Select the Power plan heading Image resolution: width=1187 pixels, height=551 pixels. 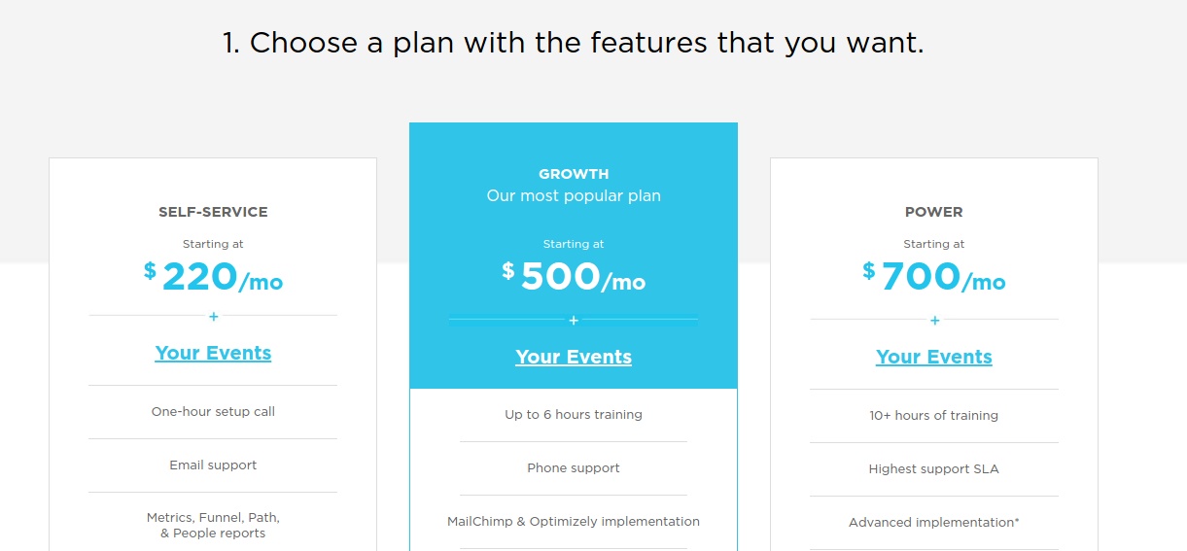click(x=934, y=212)
